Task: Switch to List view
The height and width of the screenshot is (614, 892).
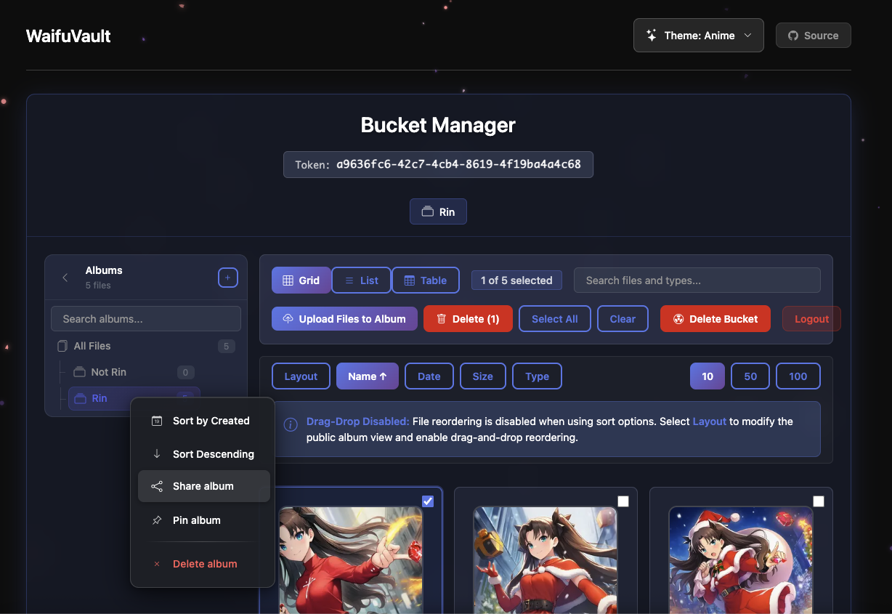Action: (x=361, y=280)
